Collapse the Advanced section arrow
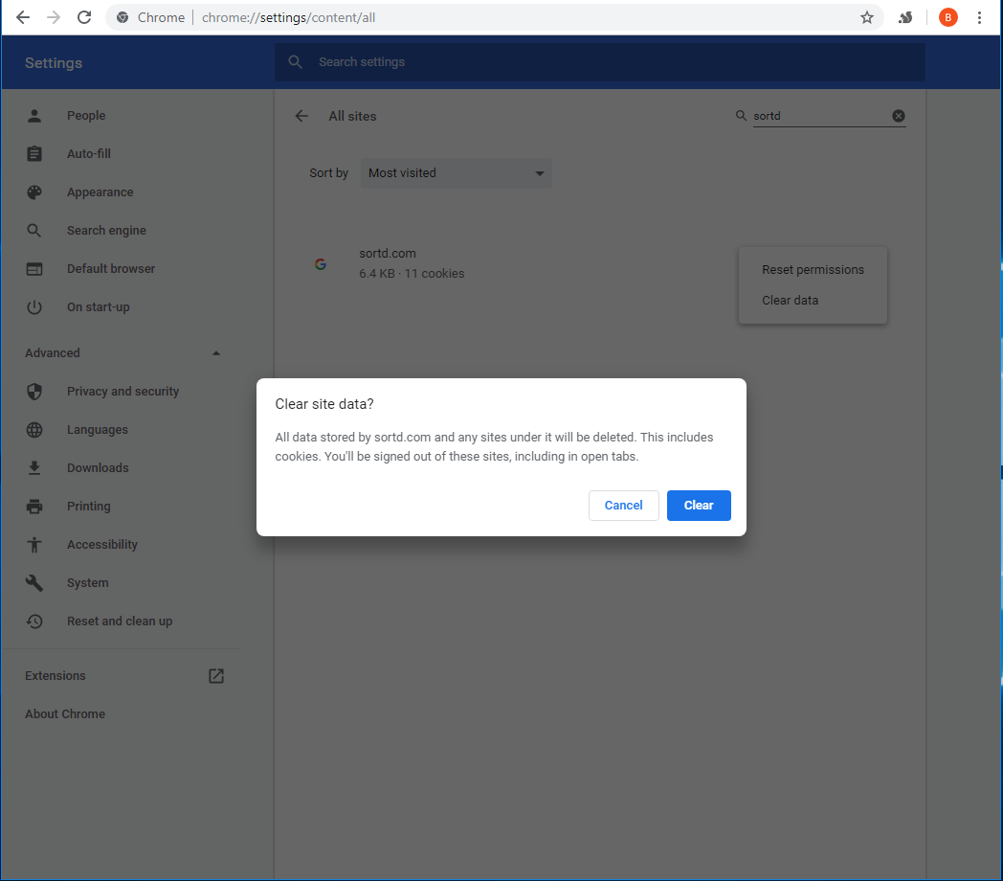The height and width of the screenshot is (881, 1003). coord(216,352)
